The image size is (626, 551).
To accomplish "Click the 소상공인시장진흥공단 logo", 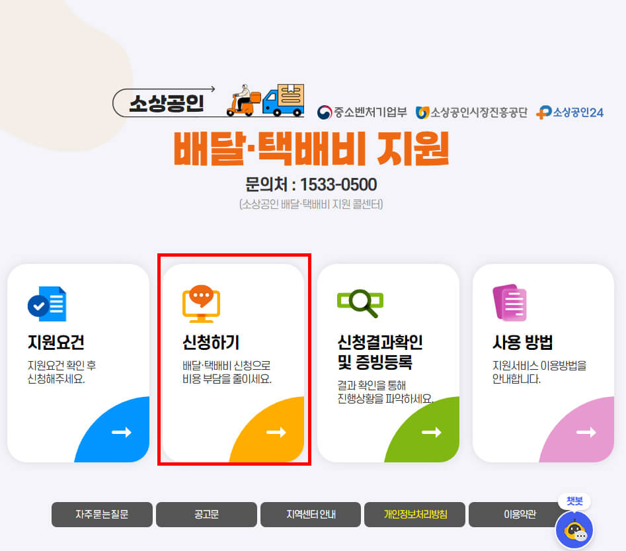I will [471, 112].
